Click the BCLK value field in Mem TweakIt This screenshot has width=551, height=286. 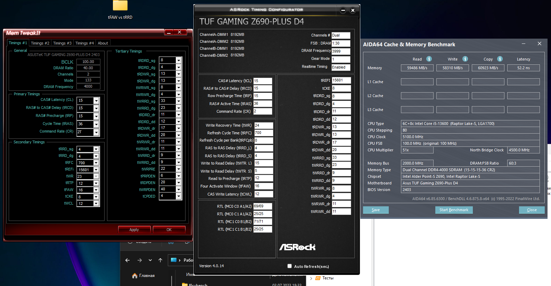tap(88, 62)
